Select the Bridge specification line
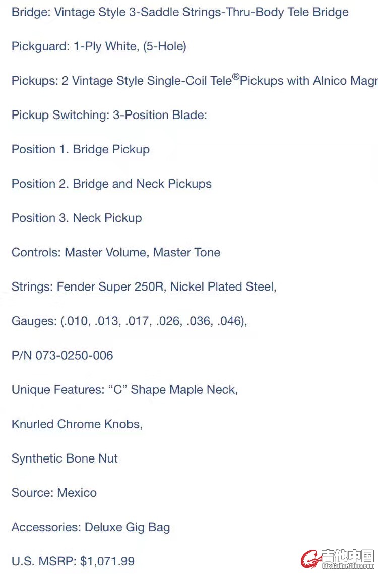The width and height of the screenshot is (378, 574). pyautogui.click(x=180, y=12)
